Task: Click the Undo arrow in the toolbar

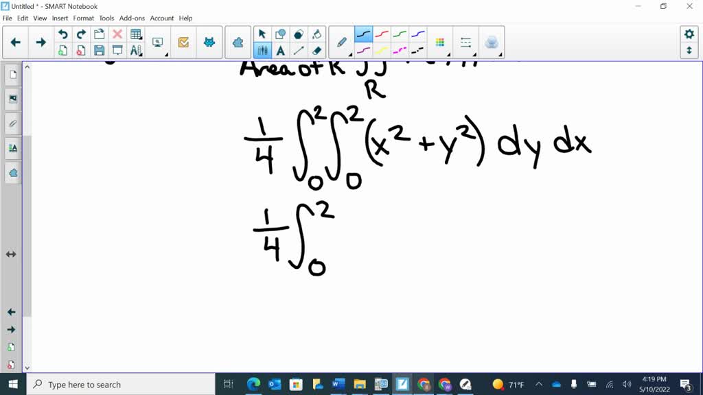Action: pyautogui.click(x=62, y=34)
